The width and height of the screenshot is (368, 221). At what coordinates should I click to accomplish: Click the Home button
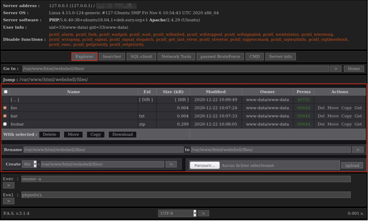point(354,69)
